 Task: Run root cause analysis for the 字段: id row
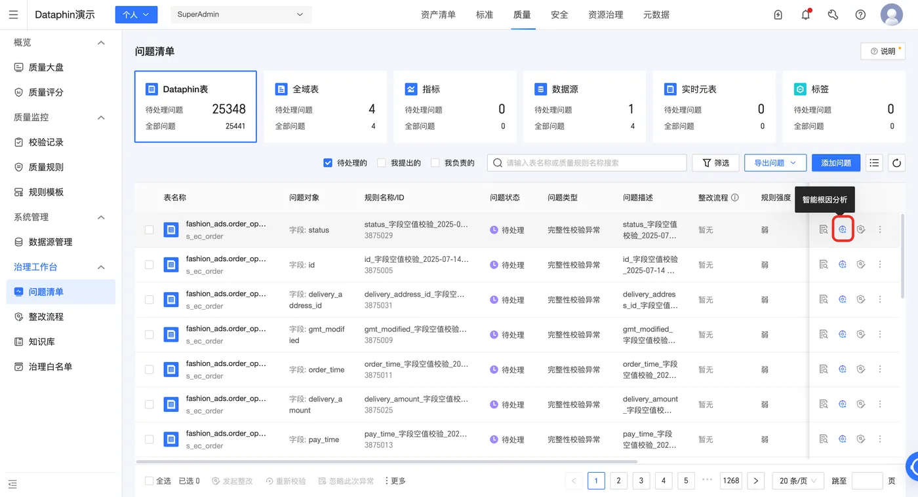[x=843, y=265]
